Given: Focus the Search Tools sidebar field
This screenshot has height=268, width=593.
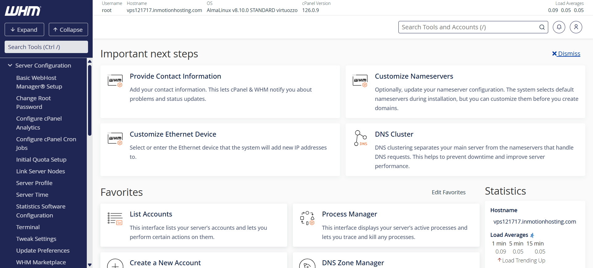Looking at the screenshot, I should (46, 47).
